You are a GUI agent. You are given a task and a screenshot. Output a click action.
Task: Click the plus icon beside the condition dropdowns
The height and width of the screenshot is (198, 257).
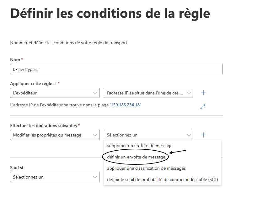pos(203,93)
